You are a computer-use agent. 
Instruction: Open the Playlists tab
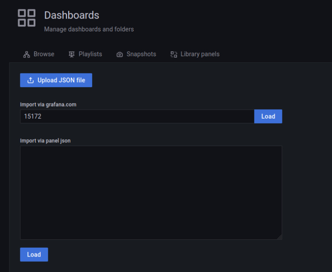(x=90, y=54)
